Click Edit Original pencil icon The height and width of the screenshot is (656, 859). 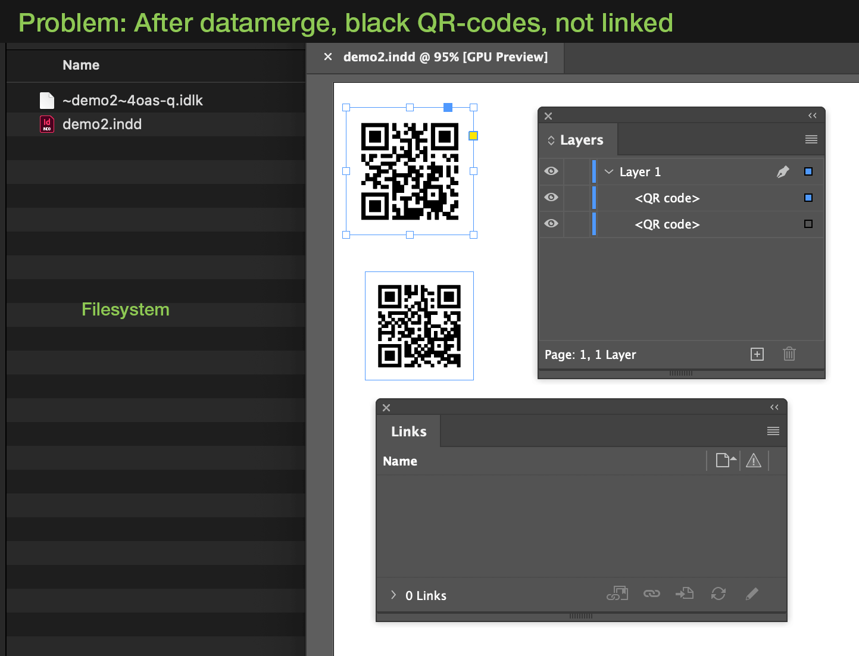pyautogui.click(x=752, y=593)
